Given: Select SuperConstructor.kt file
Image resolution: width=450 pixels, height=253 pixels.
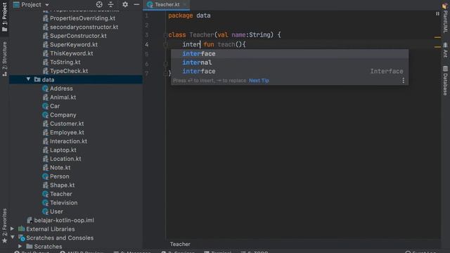Looking at the screenshot, I should pyautogui.click(x=78, y=36).
